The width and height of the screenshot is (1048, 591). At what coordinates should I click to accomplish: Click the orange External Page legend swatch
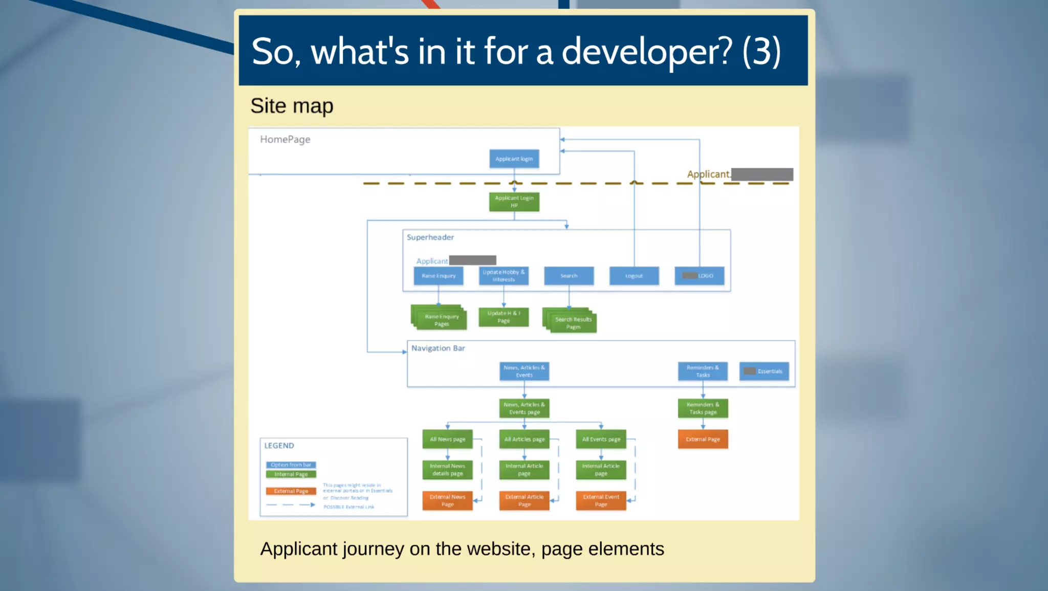(291, 491)
